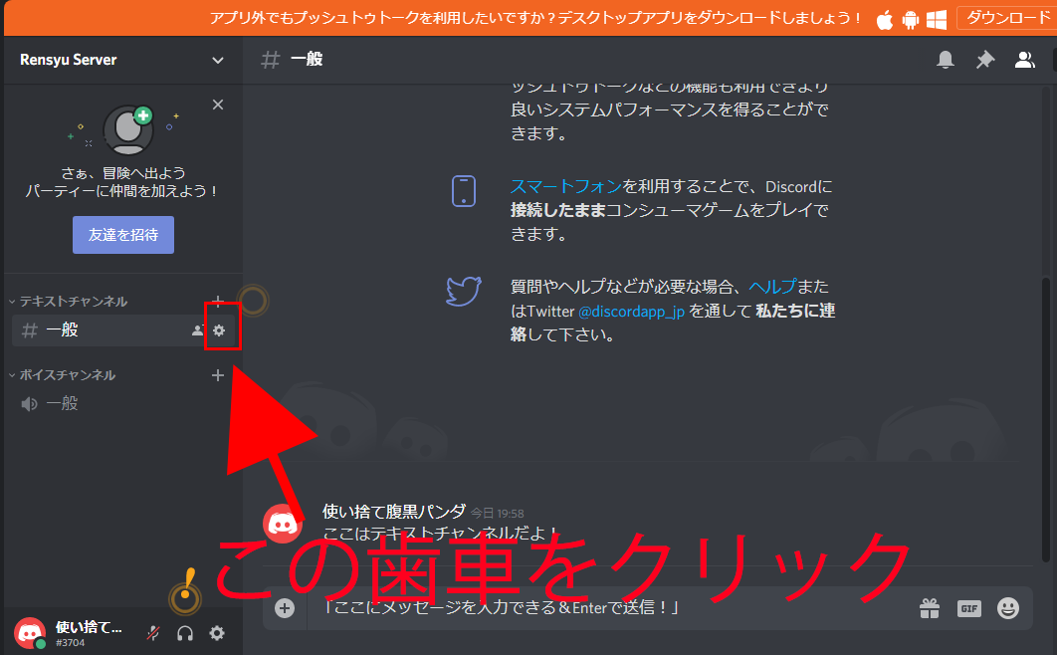
Task: Open the 一般 text channel settings gear
Action: tap(219, 330)
